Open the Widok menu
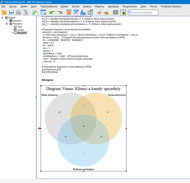 pos(24,6)
